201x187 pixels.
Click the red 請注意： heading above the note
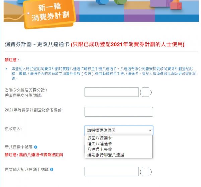[12, 60]
